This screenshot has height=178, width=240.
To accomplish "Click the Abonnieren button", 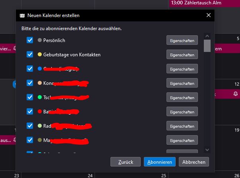I will (x=160, y=162).
